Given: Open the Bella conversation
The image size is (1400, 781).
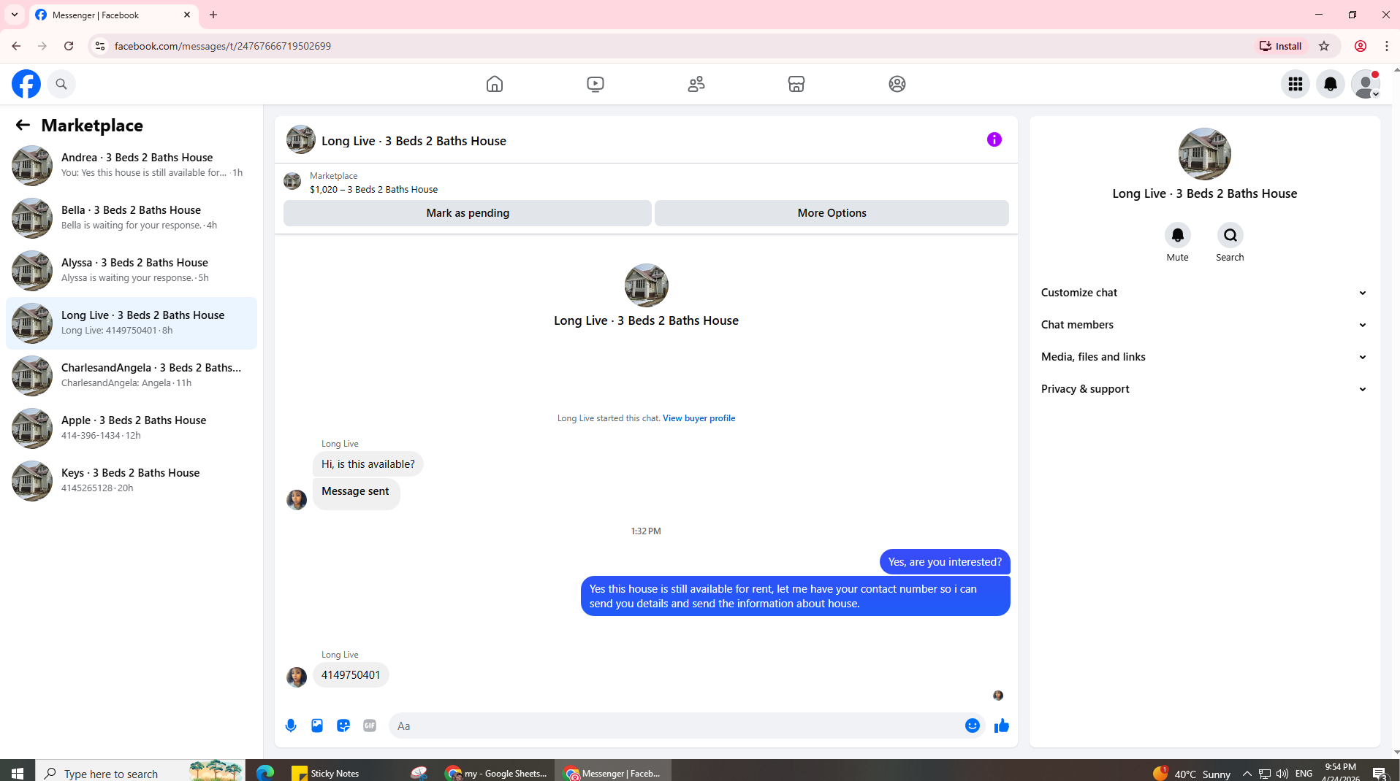Looking at the screenshot, I should (132, 218).
